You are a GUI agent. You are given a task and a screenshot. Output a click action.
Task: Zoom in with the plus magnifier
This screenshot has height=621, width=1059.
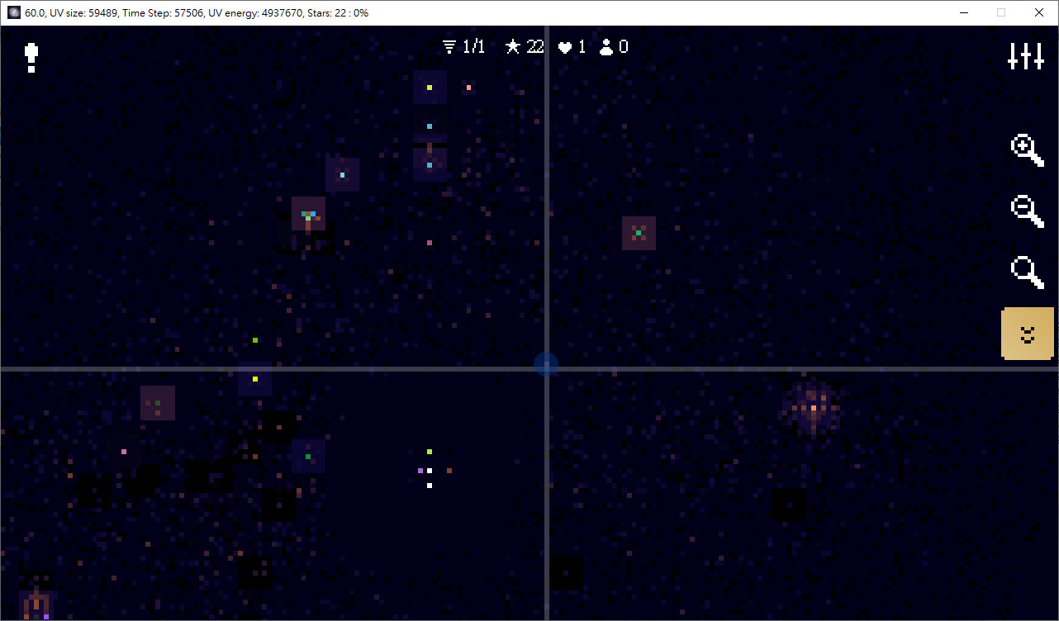coord(1027,150)
